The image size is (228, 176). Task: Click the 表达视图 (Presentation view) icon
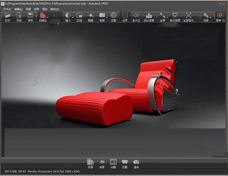tap(175, 16)
